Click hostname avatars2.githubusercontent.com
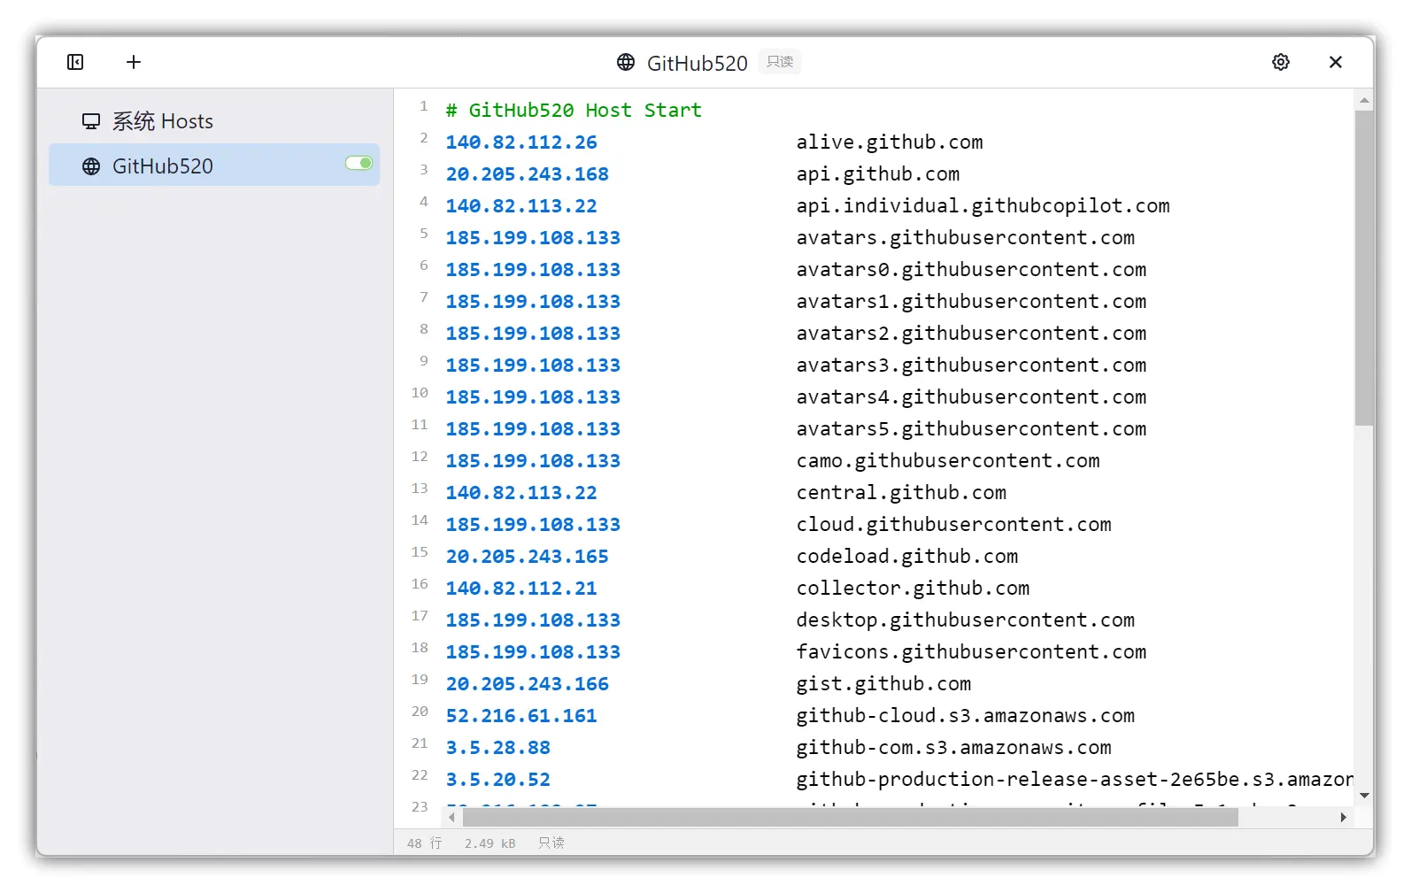 [x=971, y=333]
